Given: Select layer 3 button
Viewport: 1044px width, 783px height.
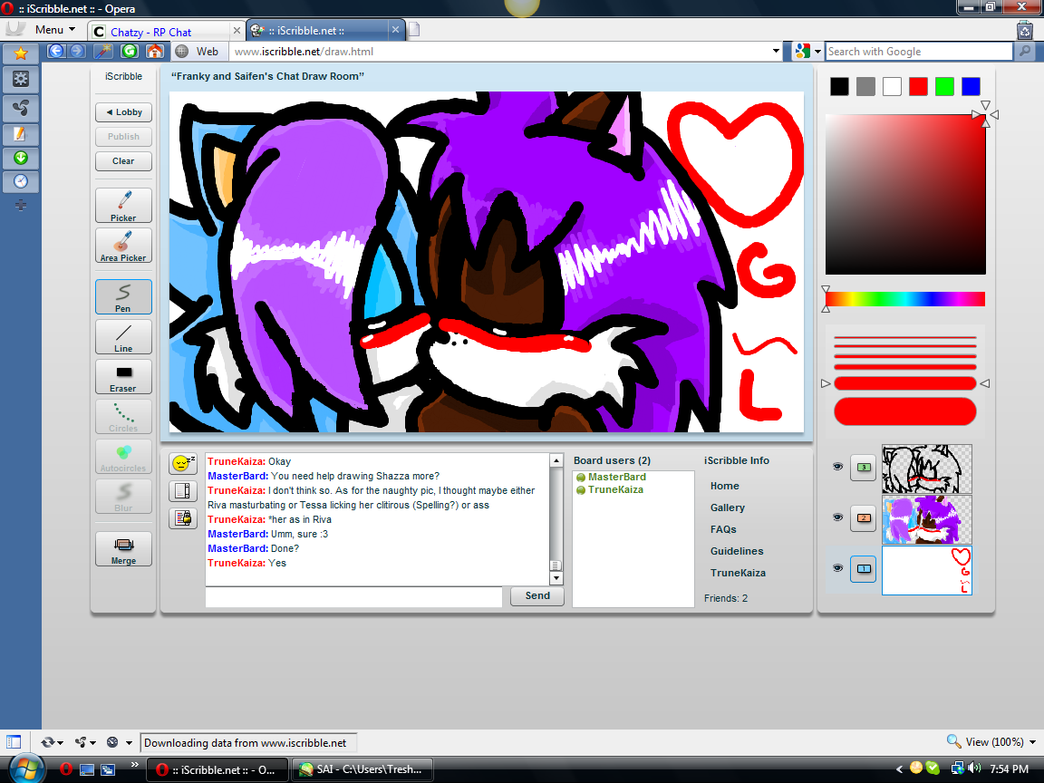Looking at the screenshot, I should [864, 468].
